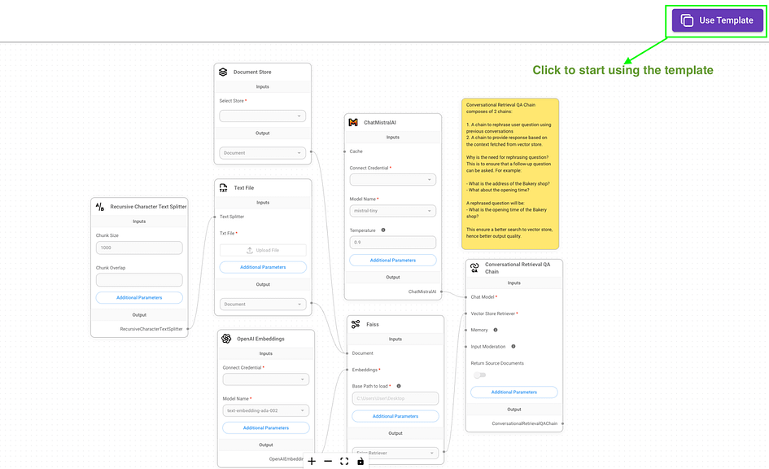Click the Upload File button
Image resolution: width=769 pixels, height=469 pixels.
click(x=263, y=250)
